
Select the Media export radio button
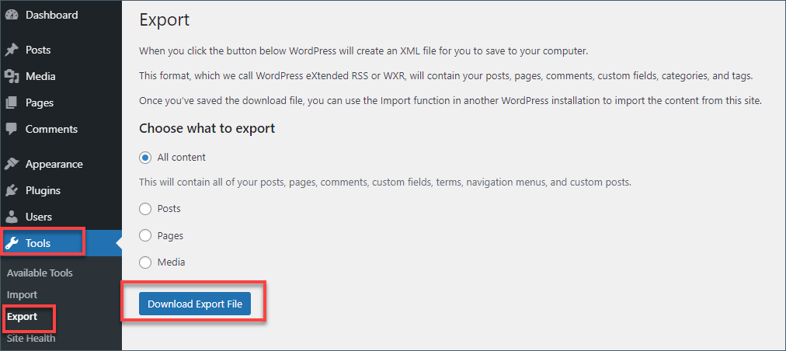click(145, 262)
